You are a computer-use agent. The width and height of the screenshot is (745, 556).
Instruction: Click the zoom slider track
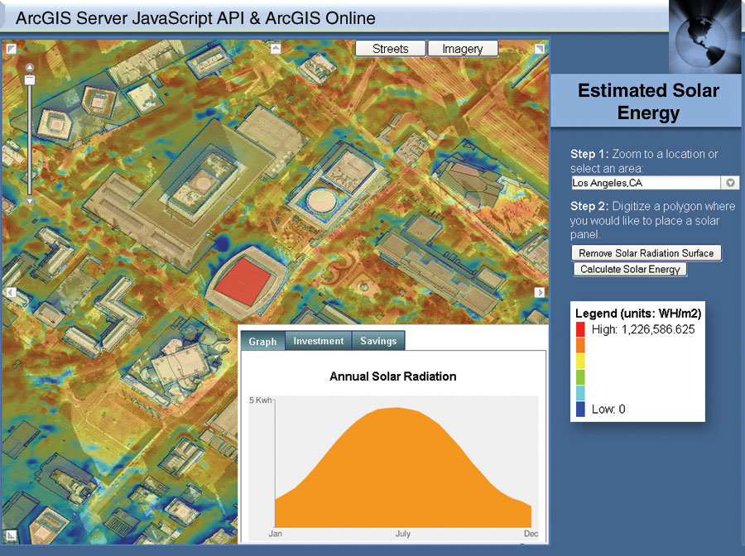click(30, 140)
